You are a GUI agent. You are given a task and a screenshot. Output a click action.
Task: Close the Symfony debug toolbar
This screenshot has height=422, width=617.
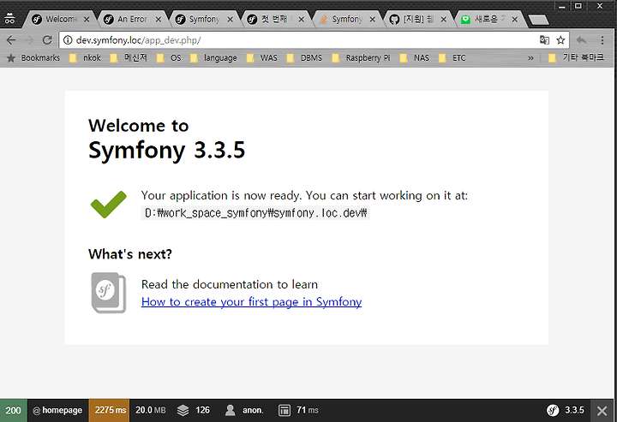(x=602, y=411)
